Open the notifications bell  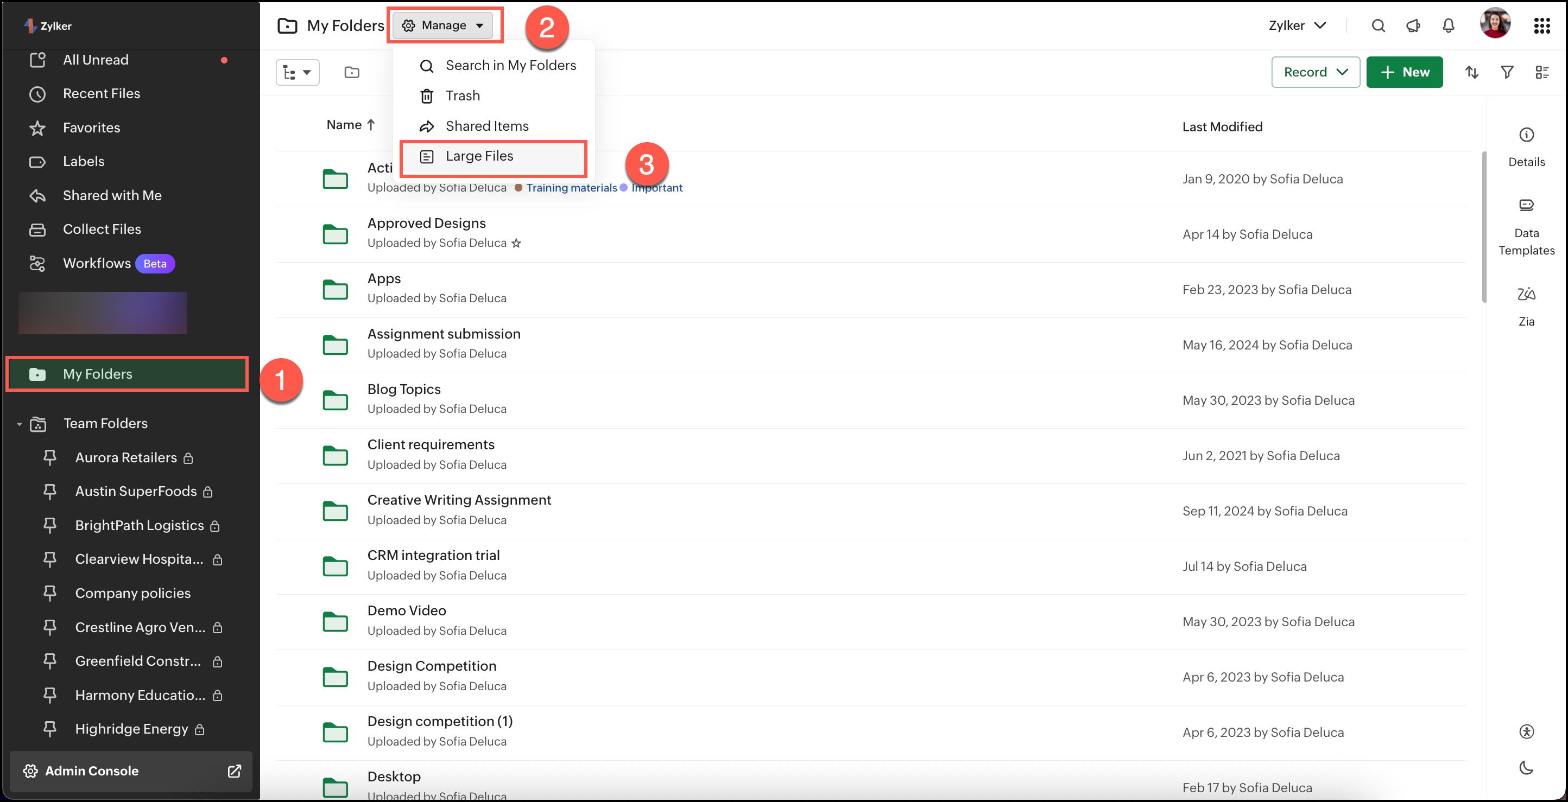1448,26
